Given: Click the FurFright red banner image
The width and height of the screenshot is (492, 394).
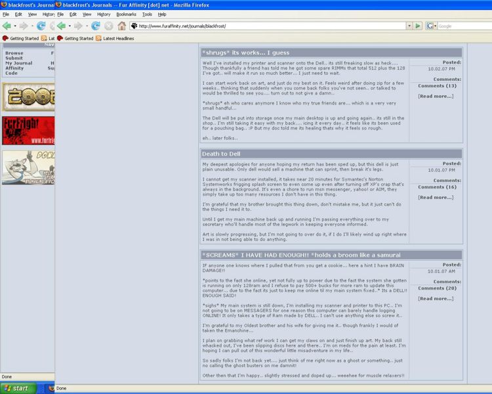Looking at the screenshot, I should [x=28, y=131].
